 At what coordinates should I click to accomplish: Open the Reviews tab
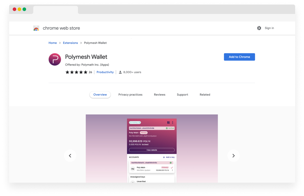coord(159,94)
